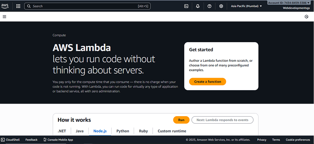Screen dimensions: 314x144
Task: Switch to the Python tab
Action: click(123, 131)
